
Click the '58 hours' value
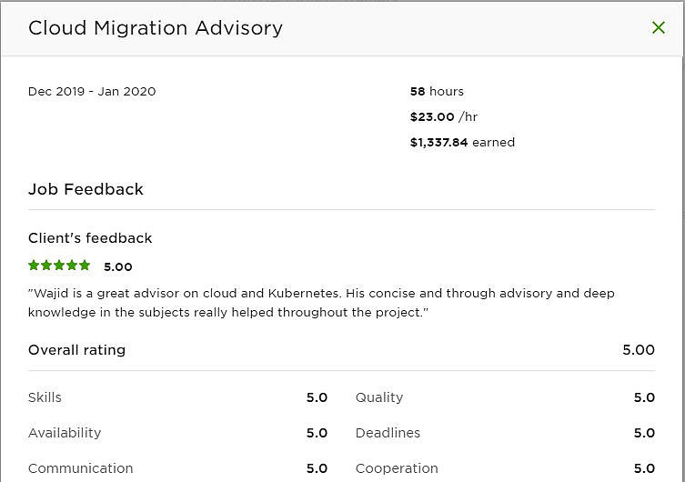pyautogui.click(x=437, y=91)
